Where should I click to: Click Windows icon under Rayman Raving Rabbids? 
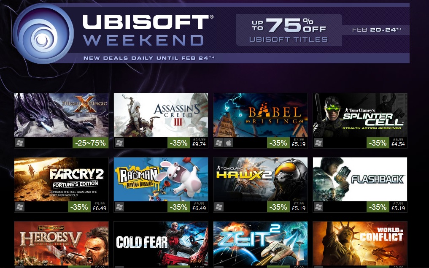tap(119, 207)
